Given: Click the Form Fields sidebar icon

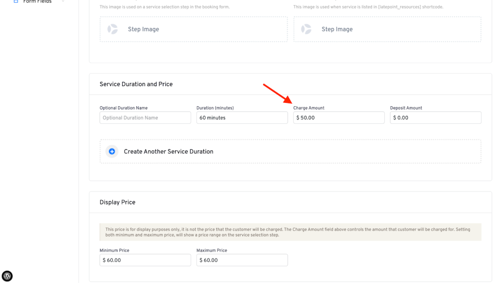Looking at the screenshot, I should (16, 1).
